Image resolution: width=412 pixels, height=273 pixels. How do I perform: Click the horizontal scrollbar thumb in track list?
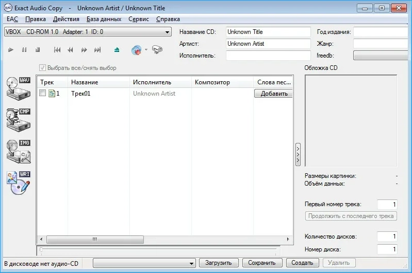point(95,239)
